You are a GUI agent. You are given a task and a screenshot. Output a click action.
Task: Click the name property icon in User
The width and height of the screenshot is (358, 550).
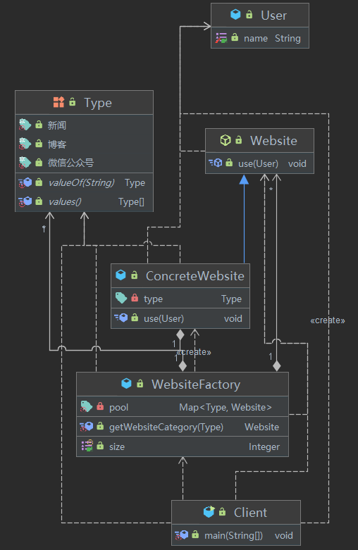221,38
